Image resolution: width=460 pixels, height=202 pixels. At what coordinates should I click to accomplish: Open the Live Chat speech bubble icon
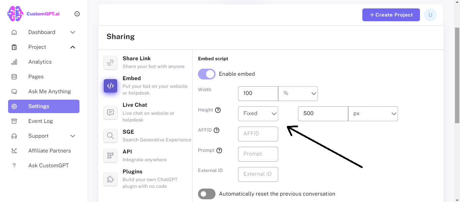tap(110, 112)
